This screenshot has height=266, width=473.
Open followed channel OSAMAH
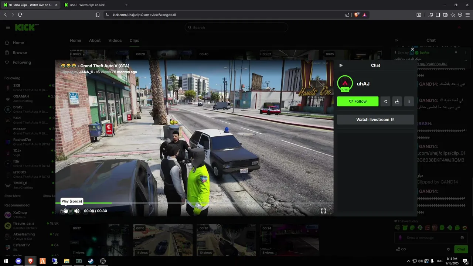pyautogui.click(x=29, y=98)
